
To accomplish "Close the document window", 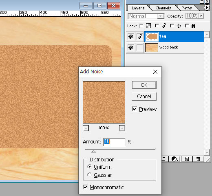I will pos(114,6).
